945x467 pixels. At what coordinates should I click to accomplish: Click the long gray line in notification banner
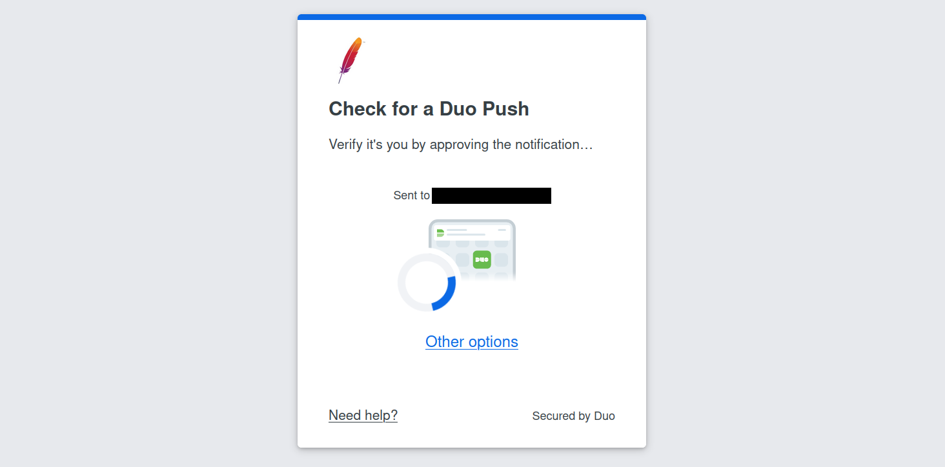click(466, 234)
